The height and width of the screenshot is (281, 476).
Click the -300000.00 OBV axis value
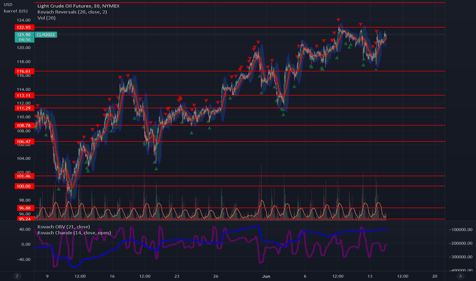tap(461, 256)
